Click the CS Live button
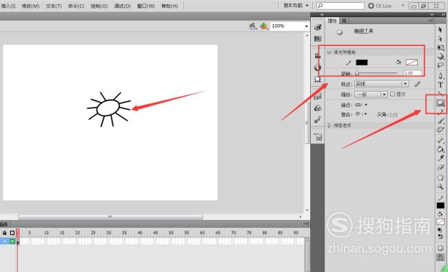 [380, 6]
